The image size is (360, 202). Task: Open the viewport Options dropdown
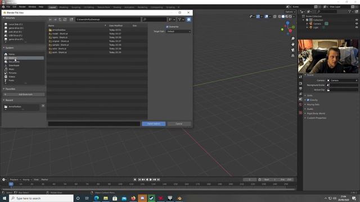pos(290,12)
